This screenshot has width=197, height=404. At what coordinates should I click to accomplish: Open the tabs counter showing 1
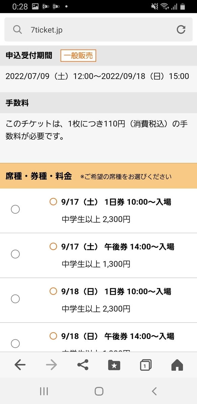tap(145, 365)
